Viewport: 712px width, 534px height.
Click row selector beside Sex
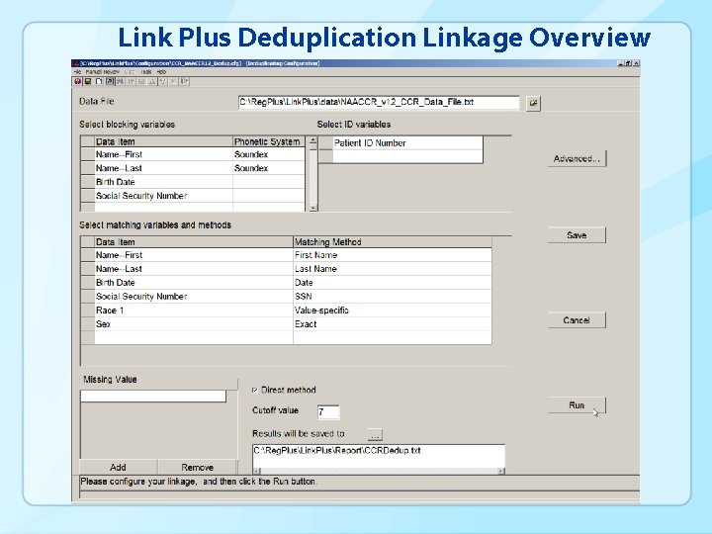pos(88,324)
